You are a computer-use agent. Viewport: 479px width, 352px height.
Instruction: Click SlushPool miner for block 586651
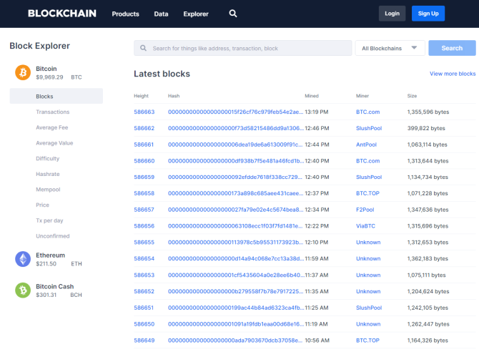[369, 308]
